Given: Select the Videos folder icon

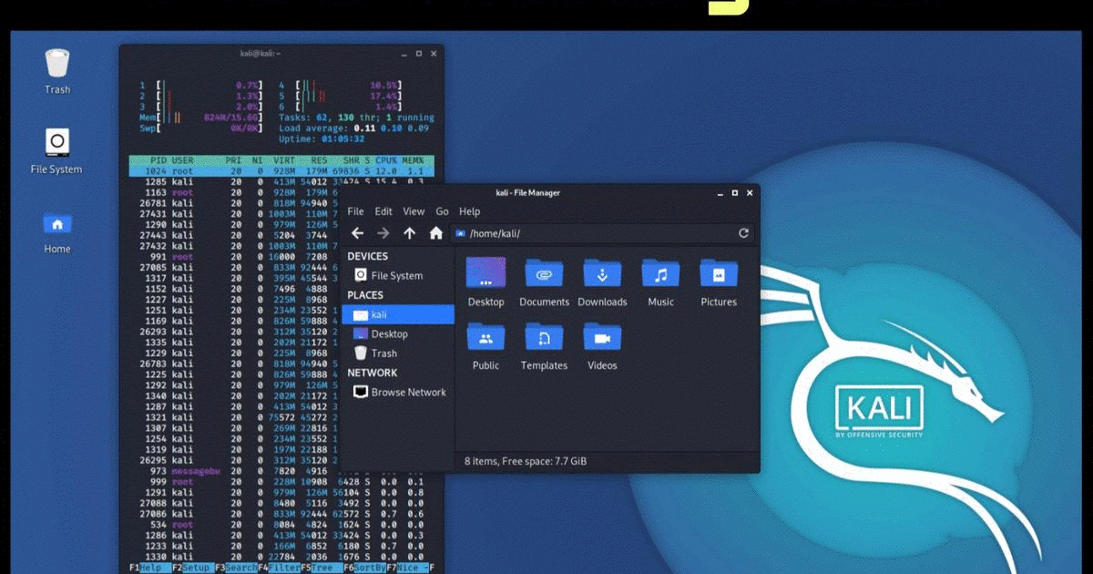Looking at the screenshot, I should point(602,338).
